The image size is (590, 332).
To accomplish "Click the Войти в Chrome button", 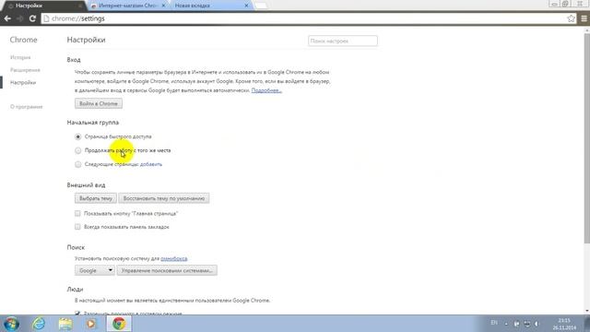I will tap(99, 103).
